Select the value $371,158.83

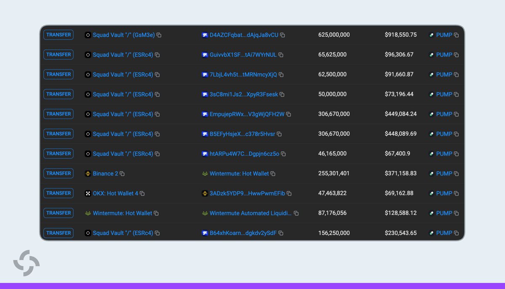[401, 174]
